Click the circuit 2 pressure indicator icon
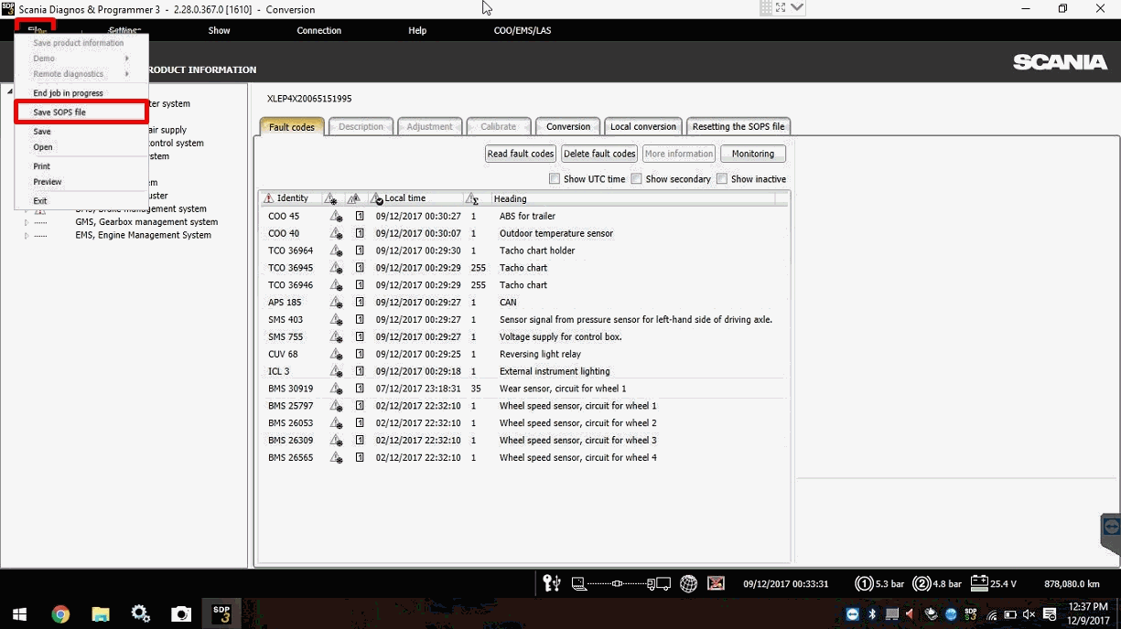 tap(922, 583)
